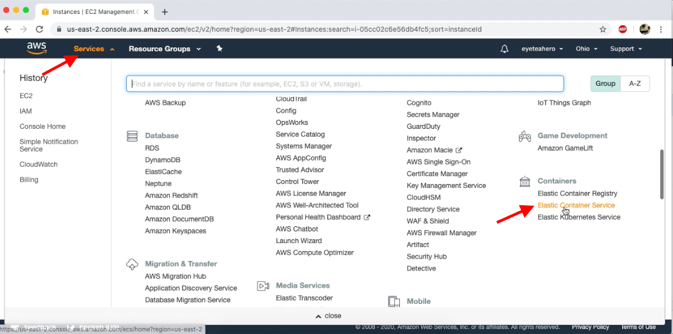Screen dimensions: 673x334
Task: Click the Privacy Policy link
Action: click(590, 327)
